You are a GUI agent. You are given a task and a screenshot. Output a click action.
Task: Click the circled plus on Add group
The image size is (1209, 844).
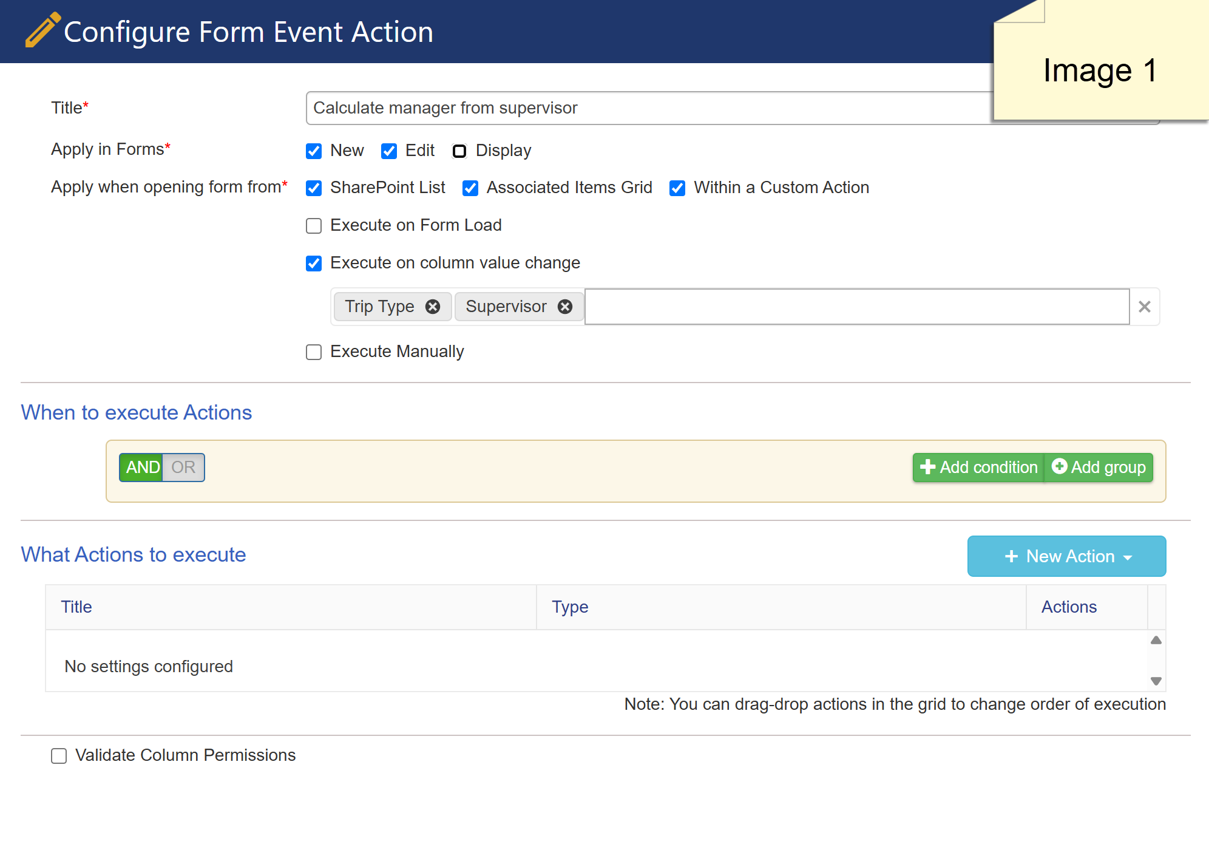(1059, 466)
